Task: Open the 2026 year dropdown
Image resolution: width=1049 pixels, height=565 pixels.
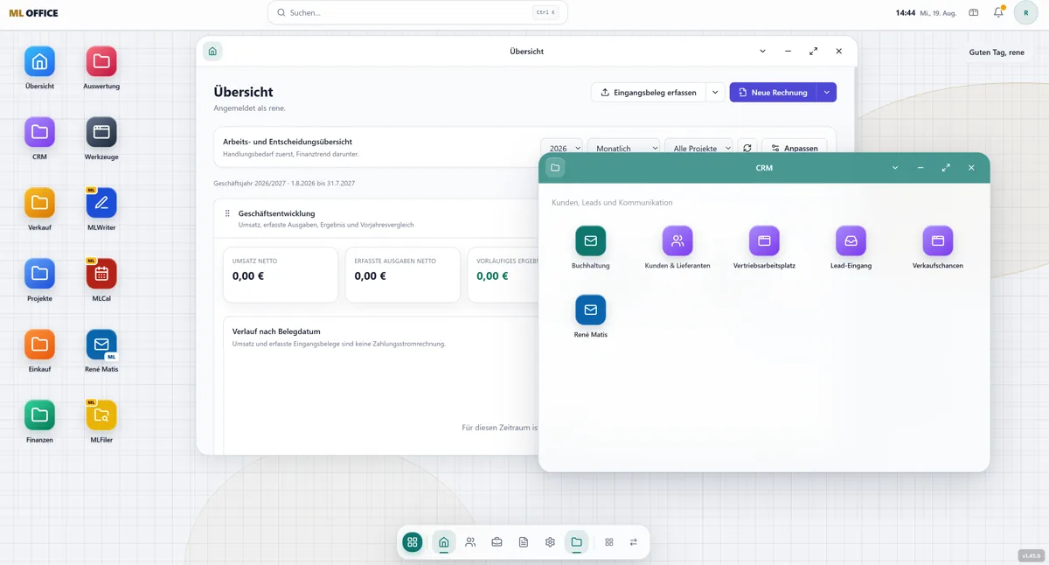Action: (561, 149)
